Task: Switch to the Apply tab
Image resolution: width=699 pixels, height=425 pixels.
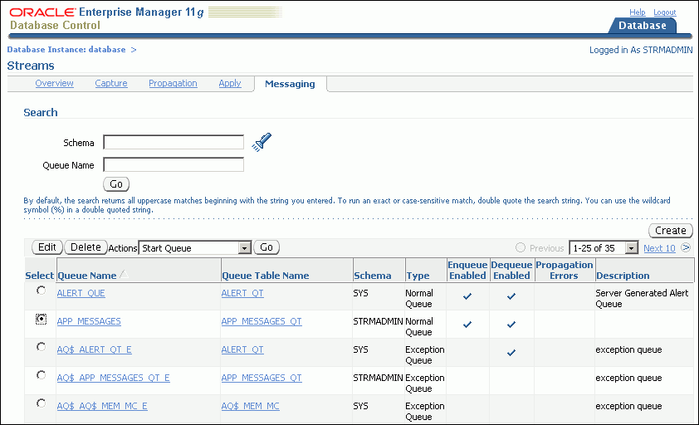Action: [x=230, y=83]
